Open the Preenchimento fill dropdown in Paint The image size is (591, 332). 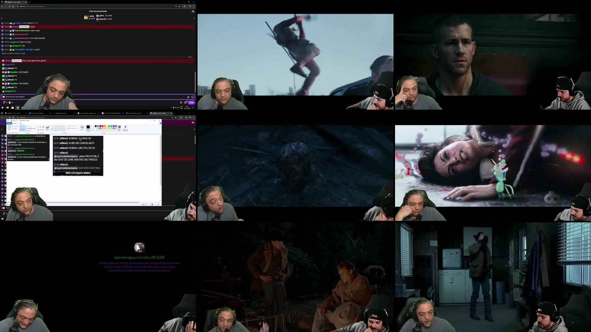(72, 128)
